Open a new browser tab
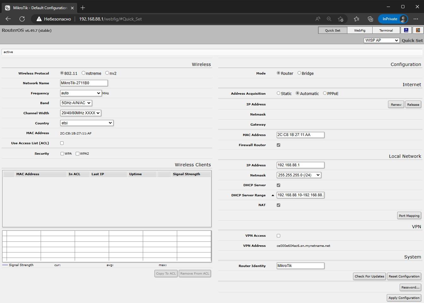Viewport: 424px width, 303px height. click(x=83, y=8)
